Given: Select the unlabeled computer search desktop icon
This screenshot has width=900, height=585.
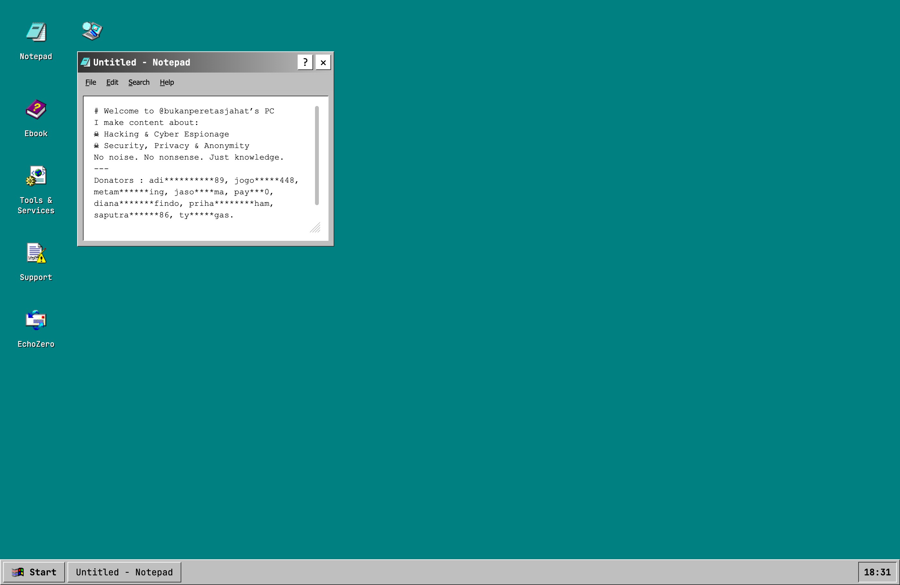Looking at the screenshot, I should pyautogui.click(x=92, y=31).
